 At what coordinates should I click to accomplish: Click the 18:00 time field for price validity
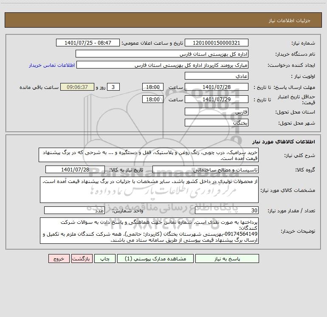click(x=152, y=99)
